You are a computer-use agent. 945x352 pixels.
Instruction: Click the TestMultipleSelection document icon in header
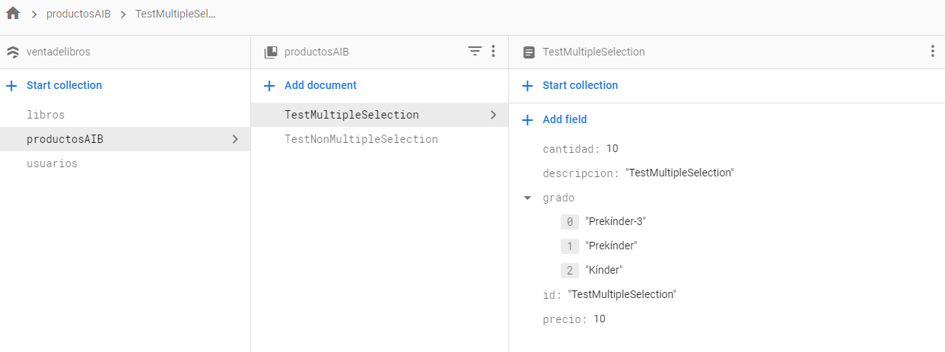529,52
